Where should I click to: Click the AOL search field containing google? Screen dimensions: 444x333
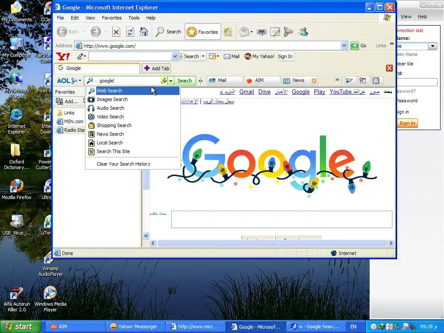pyautogui.click(x=129, y=81)
